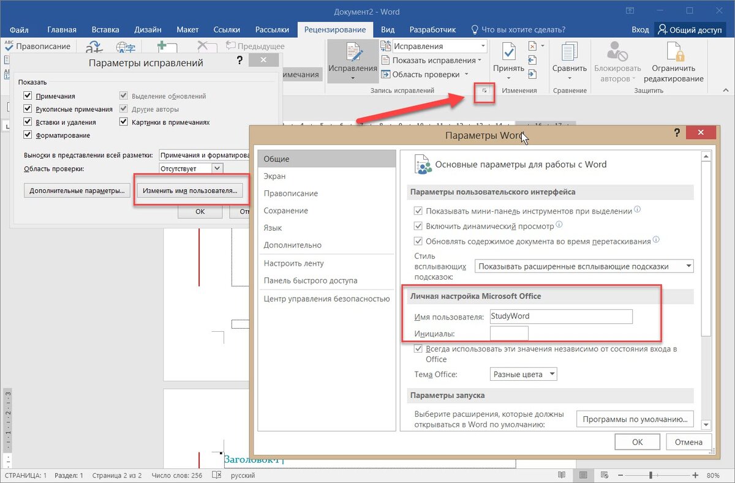Go to previous change arrow icon
Viewport: 735px width, 483px height.
[532, 60]
